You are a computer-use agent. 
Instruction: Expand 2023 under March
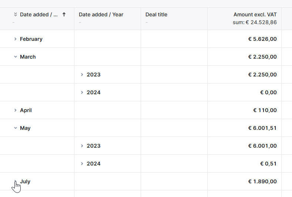click(82, 75)
